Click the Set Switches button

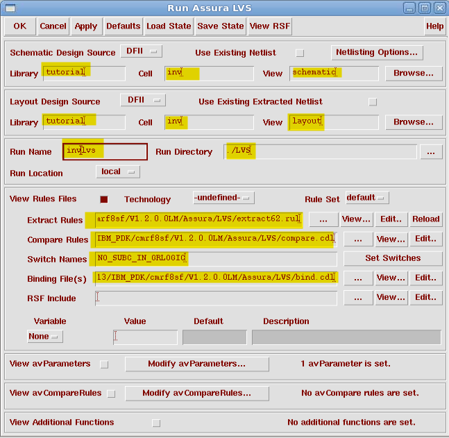392,258
